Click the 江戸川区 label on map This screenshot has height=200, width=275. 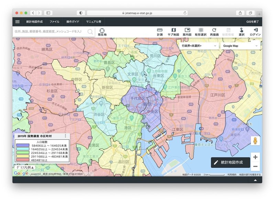(218, 95)
